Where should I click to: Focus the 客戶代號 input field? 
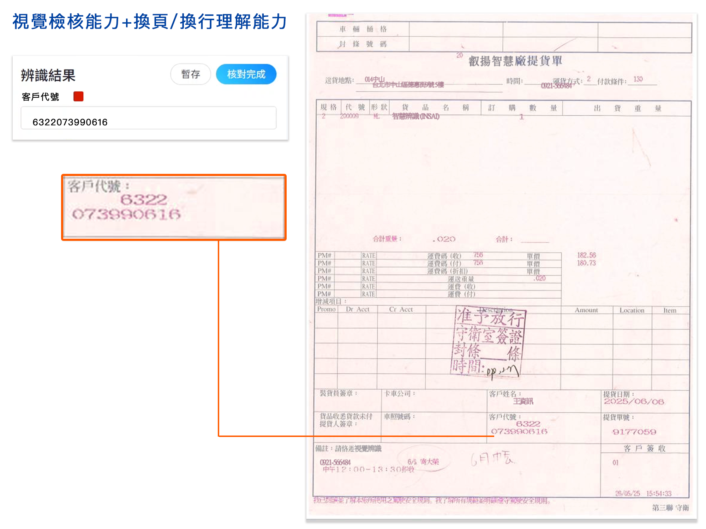coord(148,118)
